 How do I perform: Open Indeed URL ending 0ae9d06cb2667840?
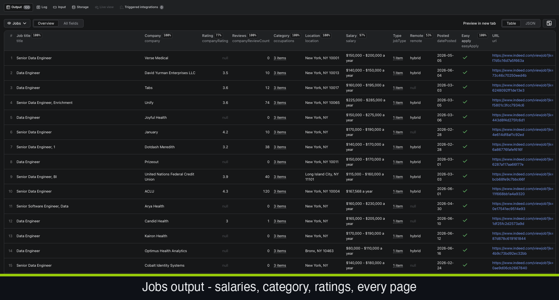point(522,265)
